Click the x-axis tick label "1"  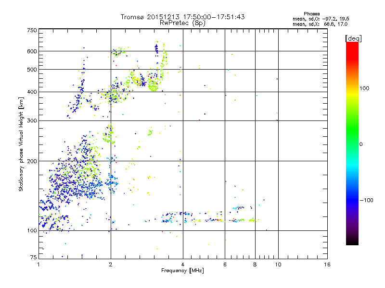(x=38, y=264)
